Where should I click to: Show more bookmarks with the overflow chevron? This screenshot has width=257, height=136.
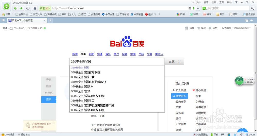pos(159,14)
